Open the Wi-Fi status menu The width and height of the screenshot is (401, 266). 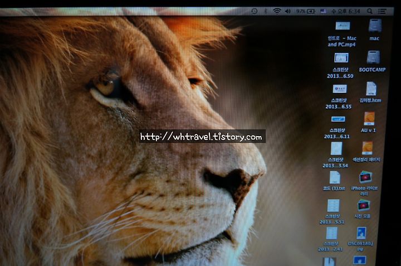click(277, 11)
